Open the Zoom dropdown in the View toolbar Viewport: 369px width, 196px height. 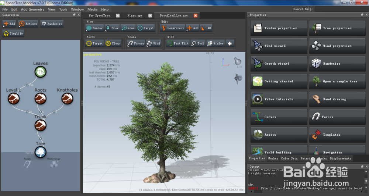pyautogui.click(x=128, y=28)
